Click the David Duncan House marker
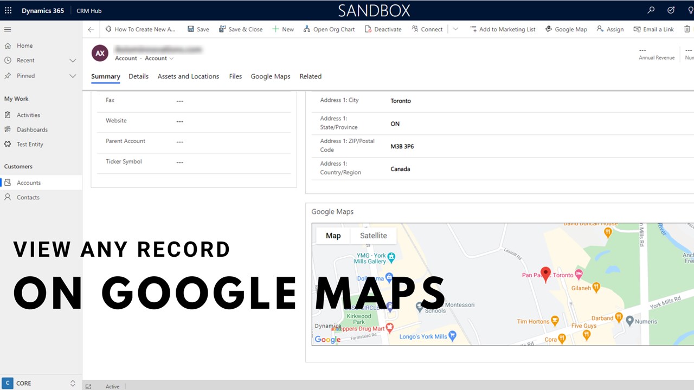Viewport: 694px width, 390px height. coord(608,232)
